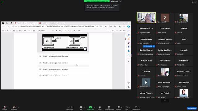Screen dimensions: 198x111
Task: Click Leave Room button
Action: [x=192, y=108]
